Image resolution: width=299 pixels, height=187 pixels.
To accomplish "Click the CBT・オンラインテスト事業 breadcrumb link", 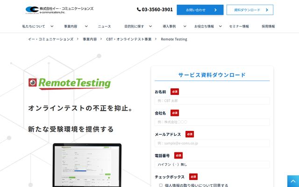I will click(x=129, y=39).
